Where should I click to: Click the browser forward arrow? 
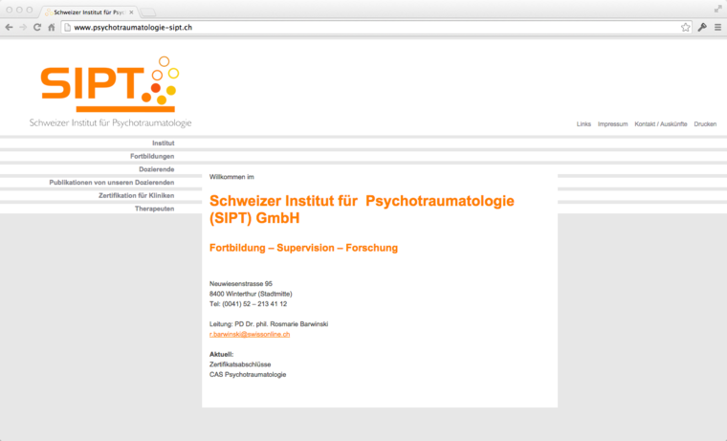coord(23,28)
